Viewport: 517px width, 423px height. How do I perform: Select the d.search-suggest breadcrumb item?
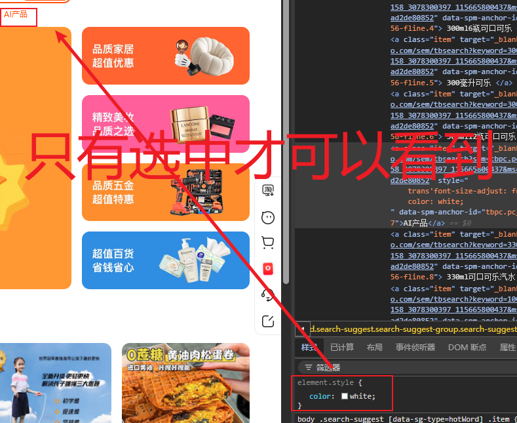[x=413, y=329]
